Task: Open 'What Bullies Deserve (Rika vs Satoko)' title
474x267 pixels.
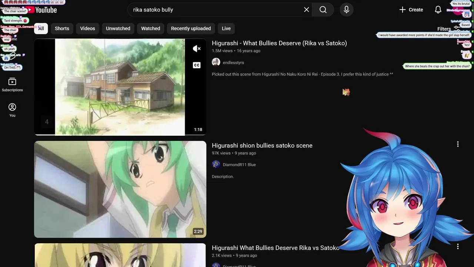Action: click(279, 43)
